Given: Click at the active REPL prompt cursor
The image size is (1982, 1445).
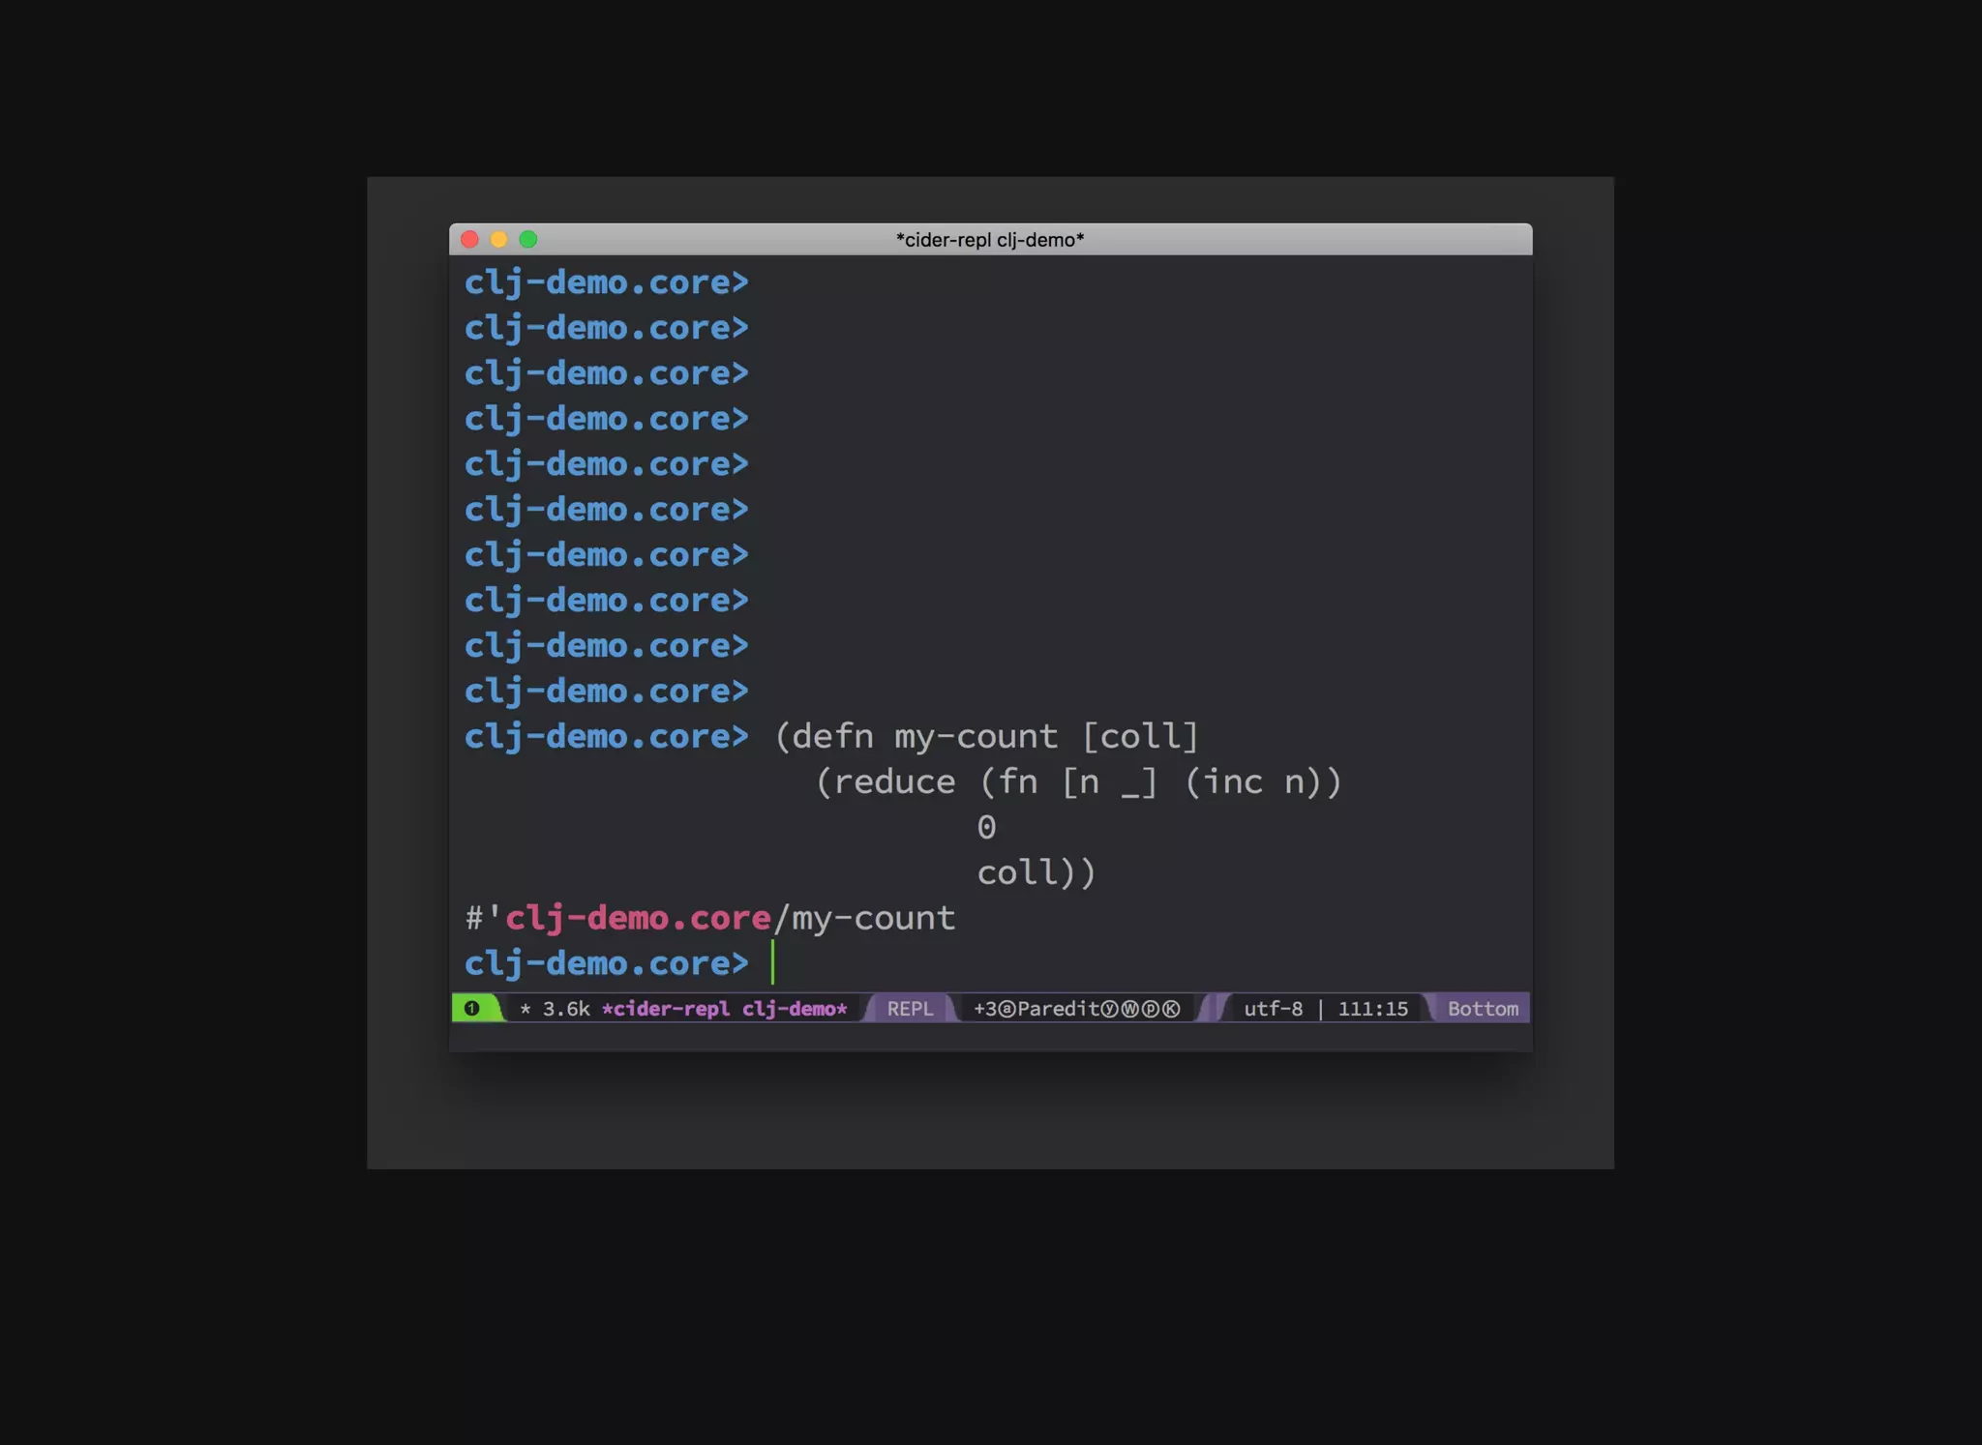Looking at the screenshot, I should (x=772, y=963).
